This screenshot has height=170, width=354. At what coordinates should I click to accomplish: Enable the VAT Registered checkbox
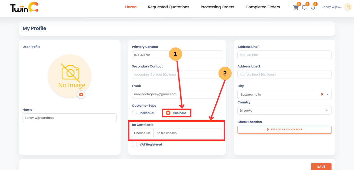tap(134, 144)
